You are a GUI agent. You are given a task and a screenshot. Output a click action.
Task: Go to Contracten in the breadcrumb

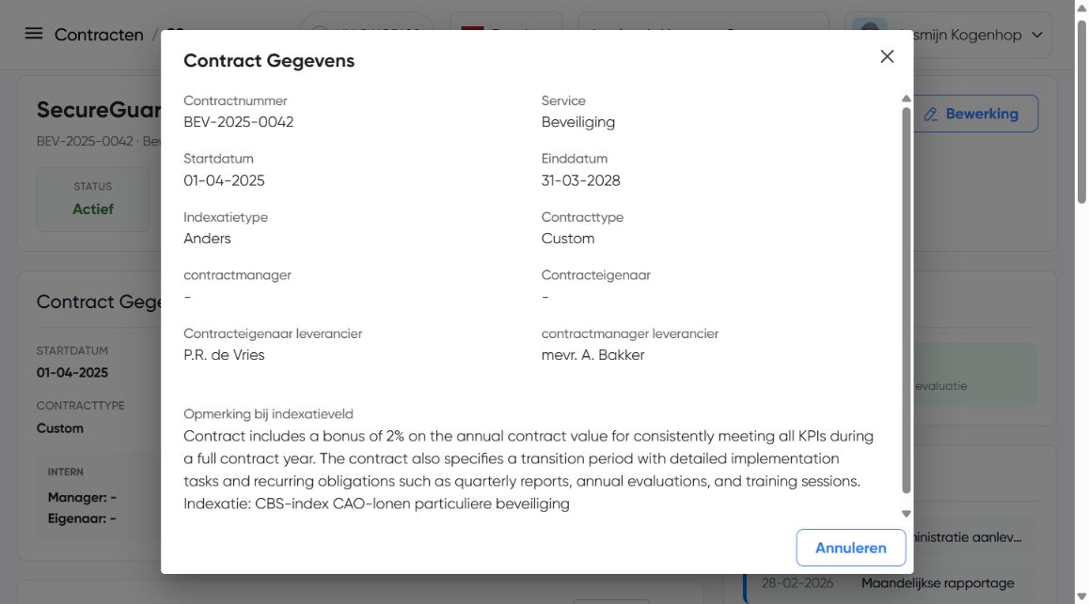pyautogui.click(x=98, y=35)
